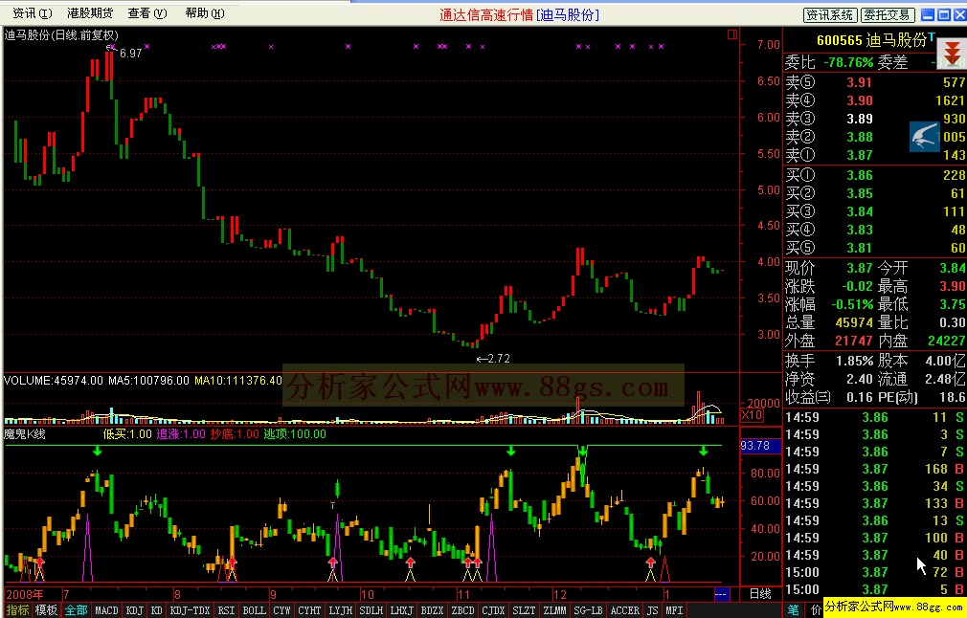Click the 委托交易 button
The image size is (967, 618).
[887, 15]
